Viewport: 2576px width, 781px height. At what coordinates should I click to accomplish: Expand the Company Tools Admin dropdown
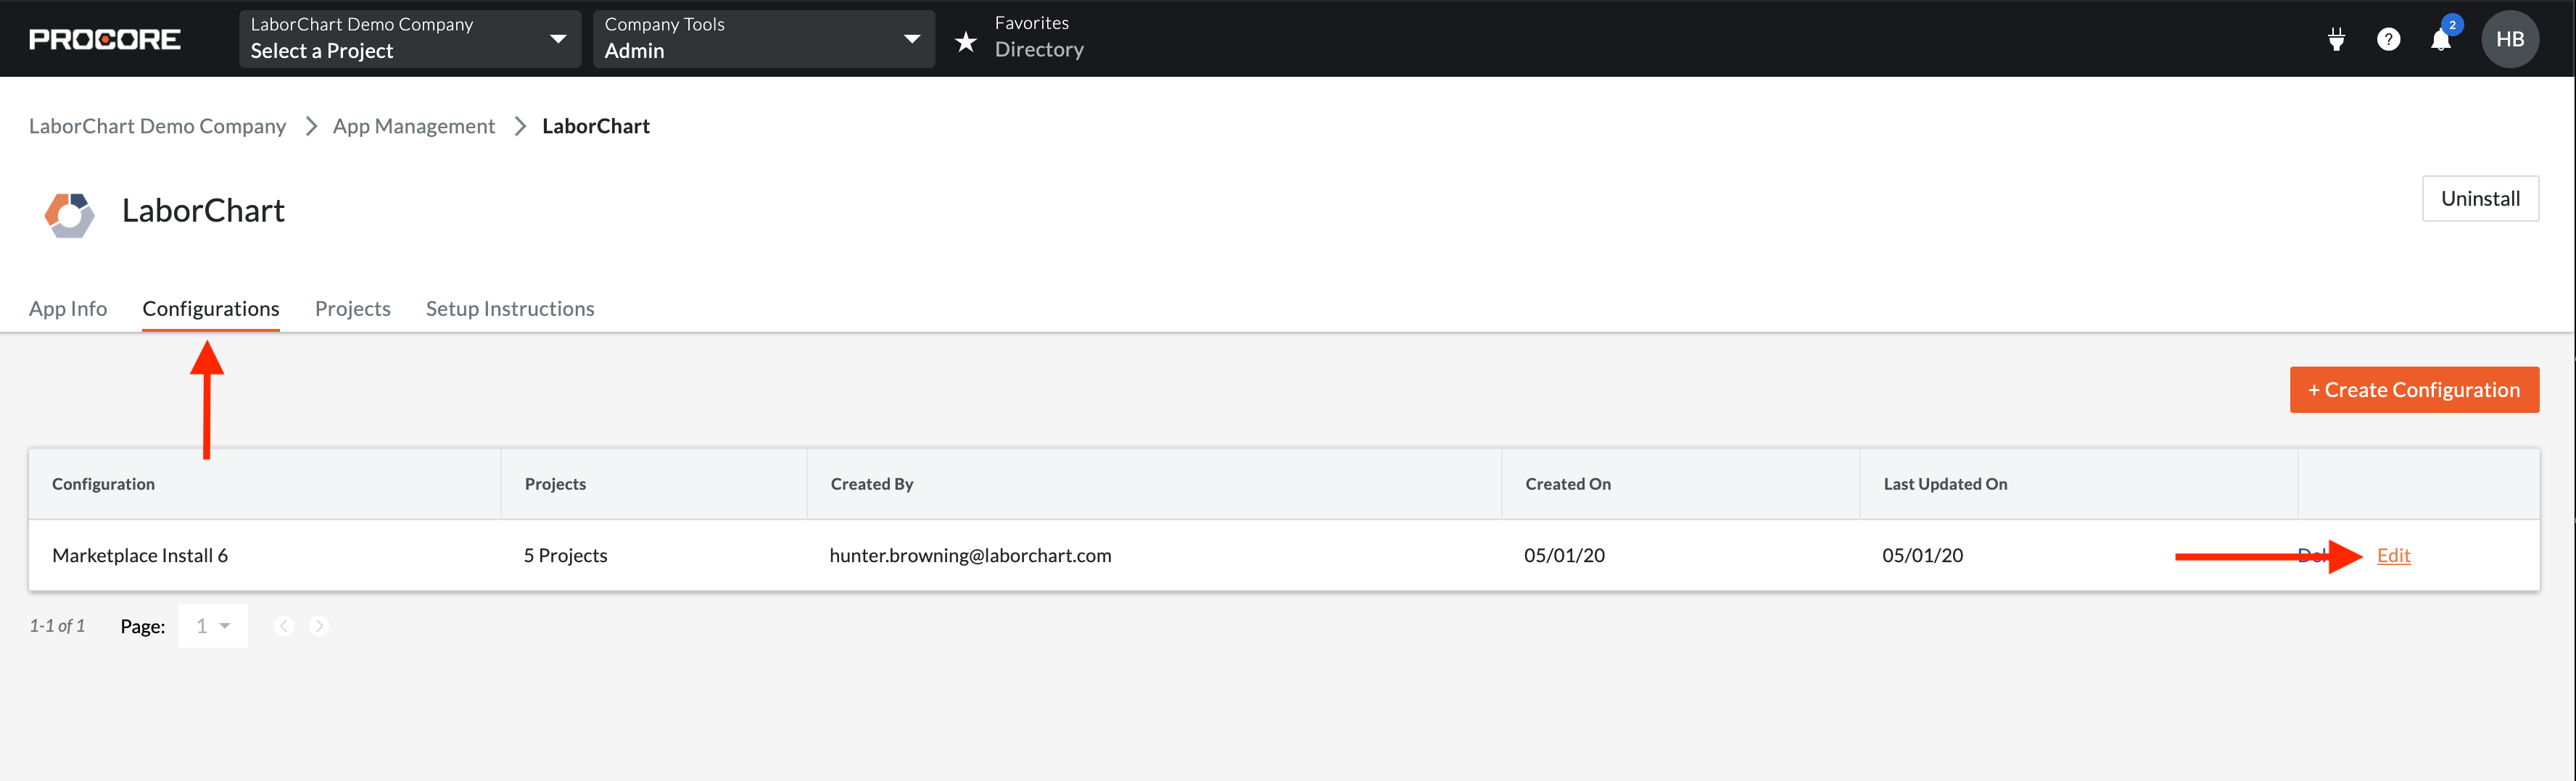click(x=763, y=39)
